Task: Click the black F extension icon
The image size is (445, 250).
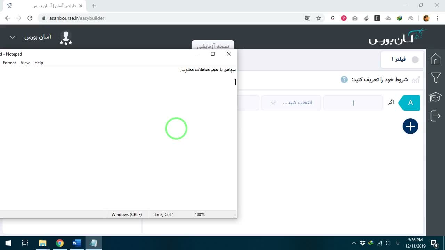Action: [377, 18]
